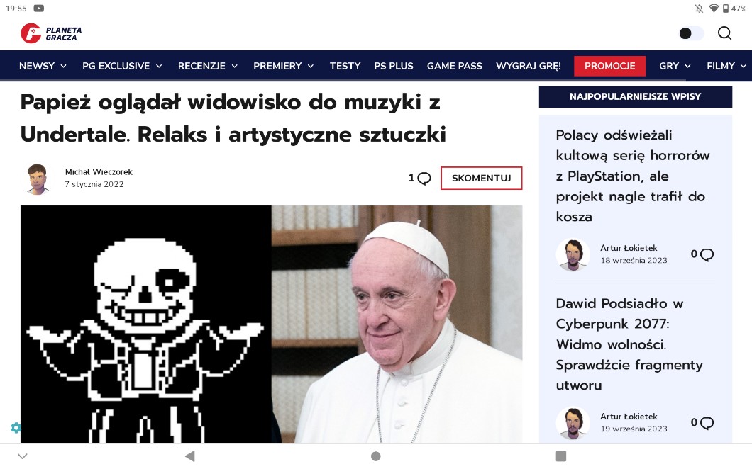This screenshot has height=469, width=752.
Task: Tap the settings gear cookie icon
Action: tap(16, 427)
